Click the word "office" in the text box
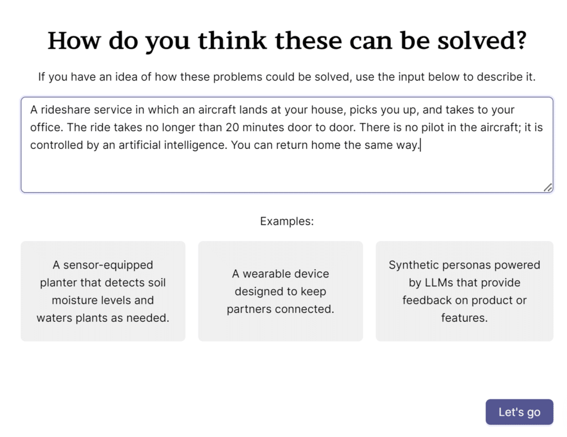This screenshot has height=437, width=567. coord(45,127)
